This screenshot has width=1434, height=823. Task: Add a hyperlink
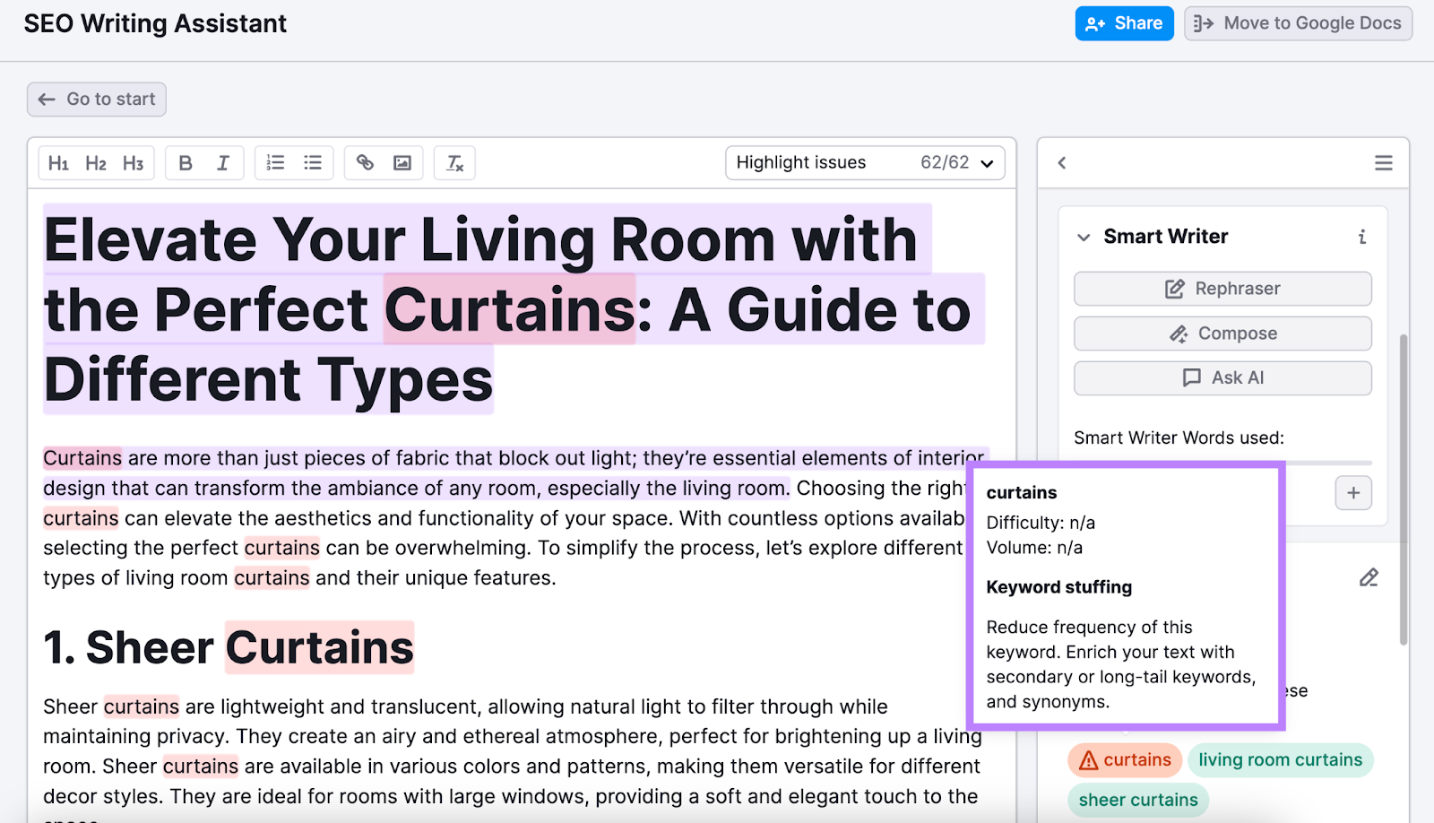click(365, 162)
